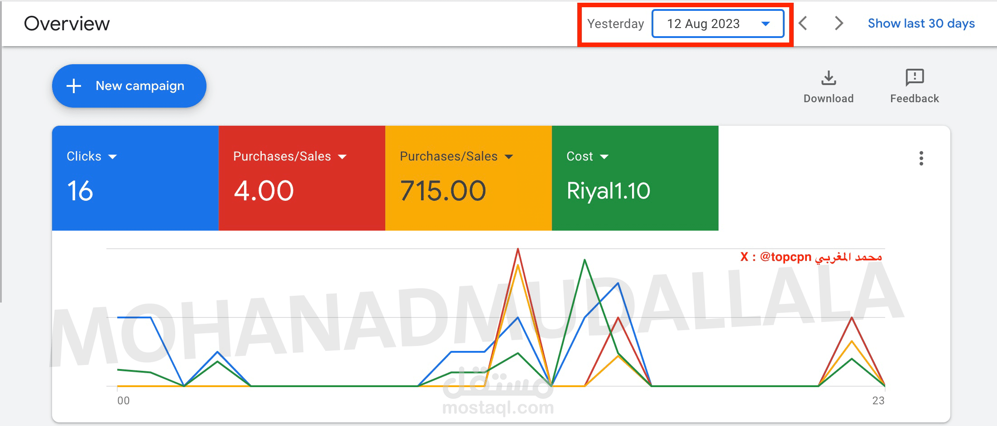The width and height of the screenshot is (997, 426).
Task: Advance to next day with right arrow
Action: [839, 24]
